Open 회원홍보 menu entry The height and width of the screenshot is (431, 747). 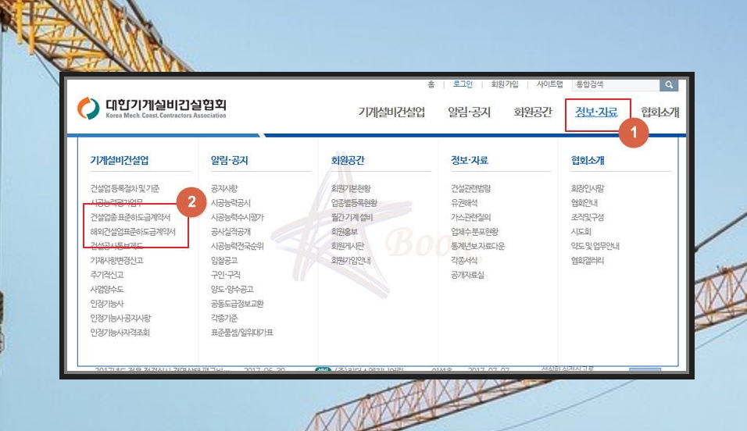click(345, 232)
